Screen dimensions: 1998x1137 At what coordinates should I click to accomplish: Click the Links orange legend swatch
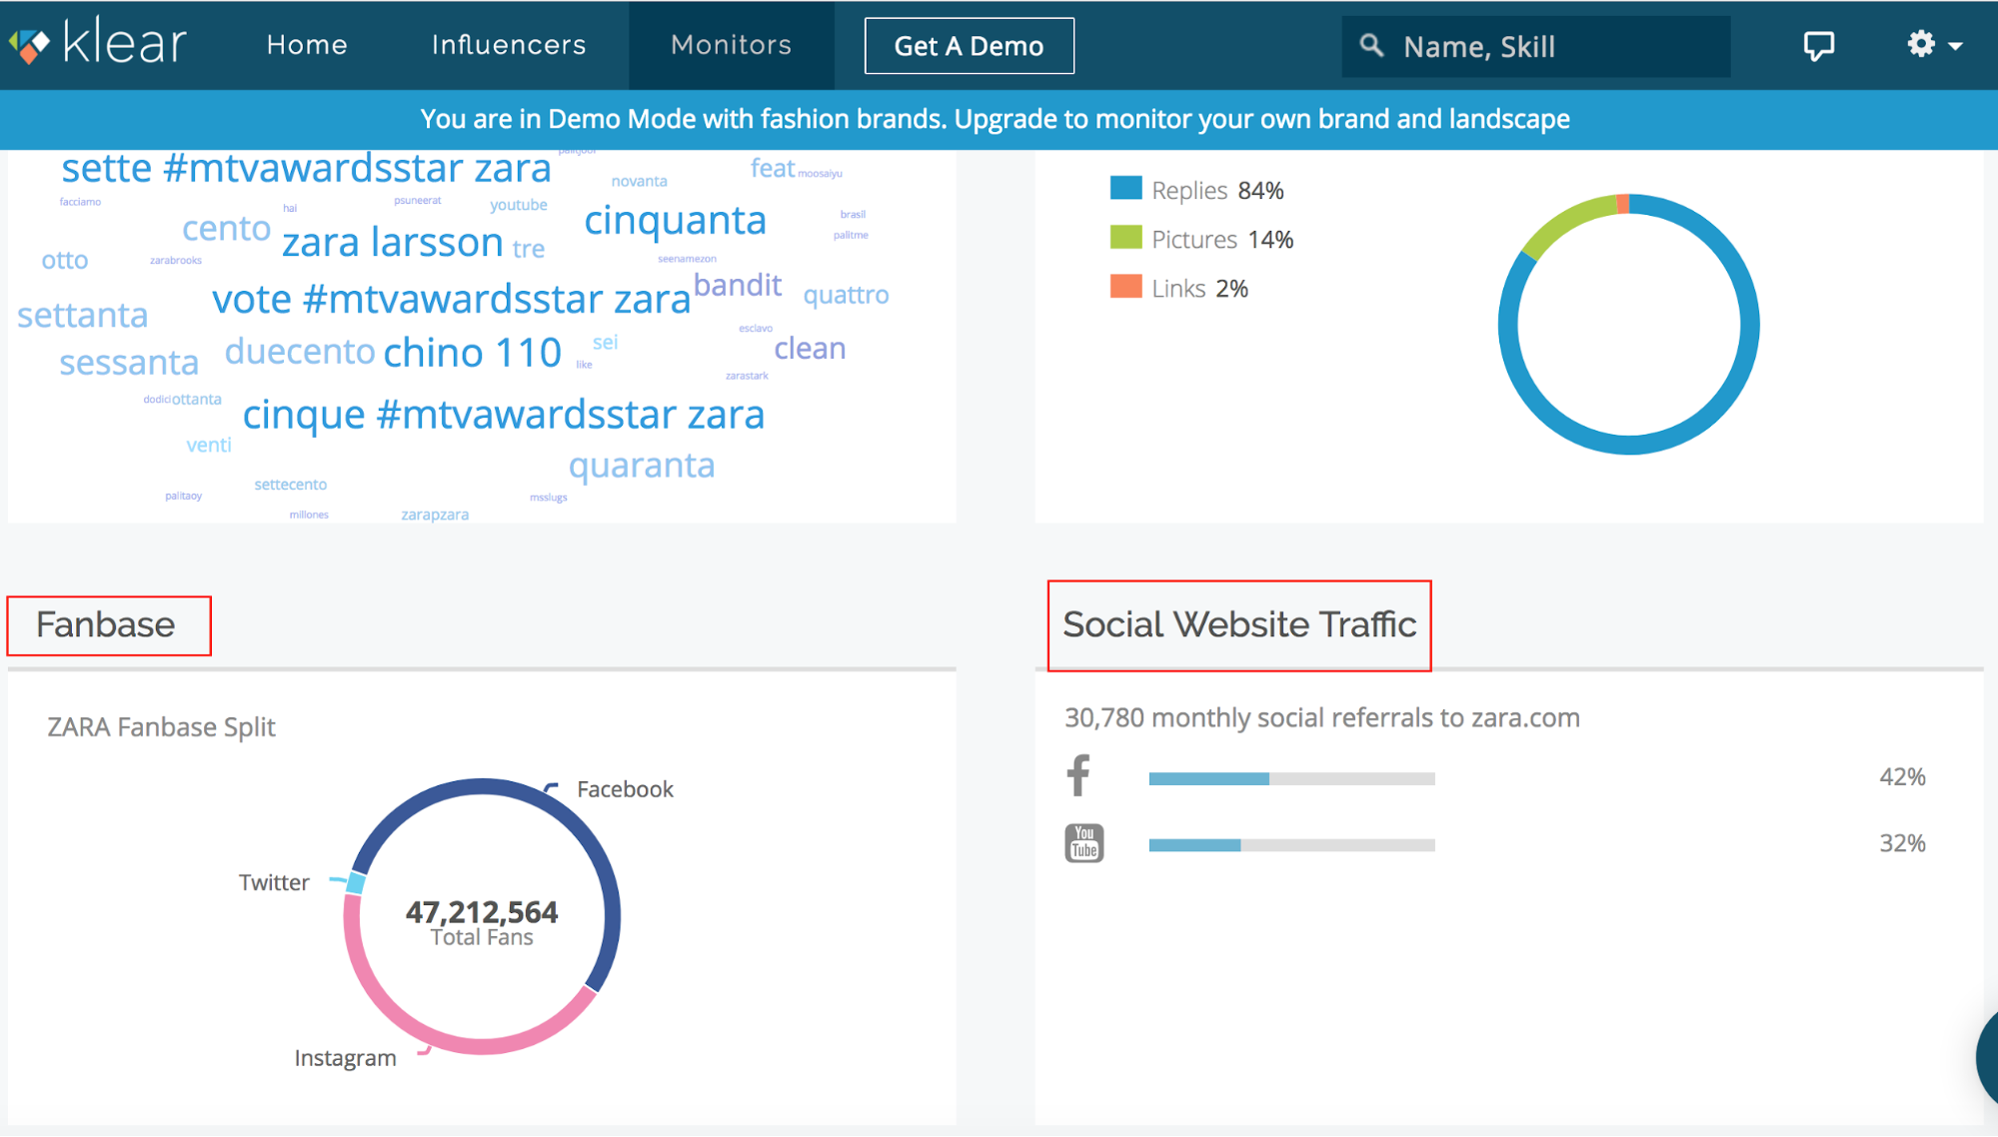click(1126, 286)
